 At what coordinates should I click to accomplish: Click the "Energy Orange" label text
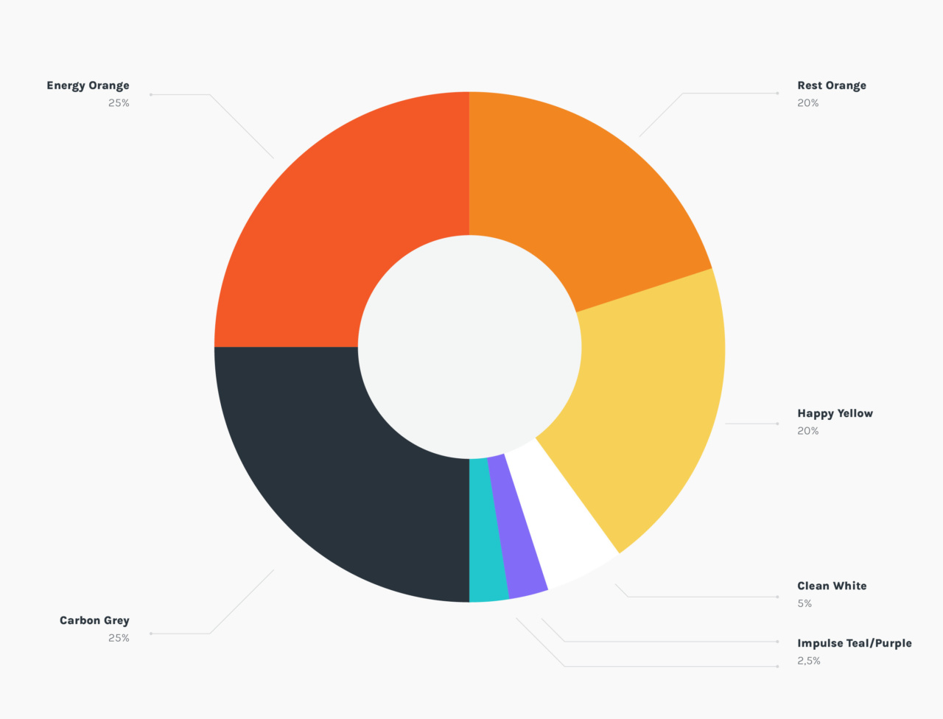pos(88,85)
